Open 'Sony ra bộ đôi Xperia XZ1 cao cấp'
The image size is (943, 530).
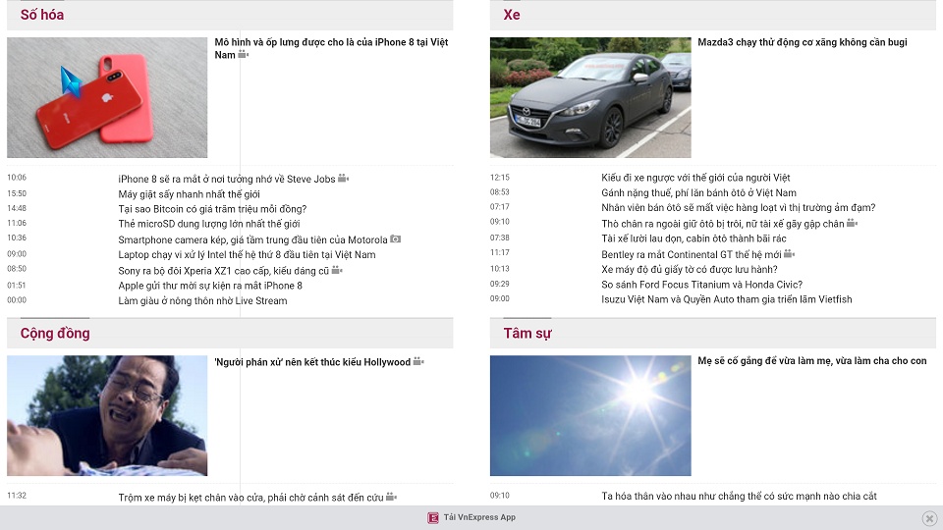point(224,271)
